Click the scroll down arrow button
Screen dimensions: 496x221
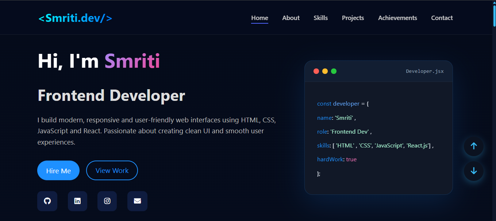[474, 171]
